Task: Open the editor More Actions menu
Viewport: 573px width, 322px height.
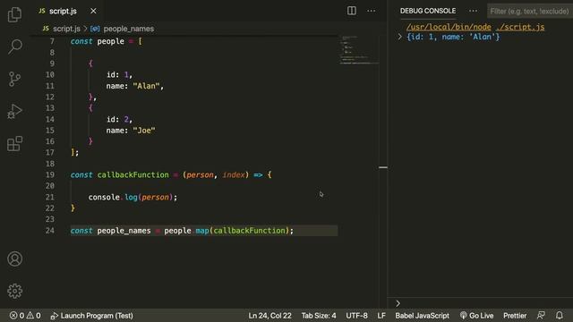Action: coord(372,11)
